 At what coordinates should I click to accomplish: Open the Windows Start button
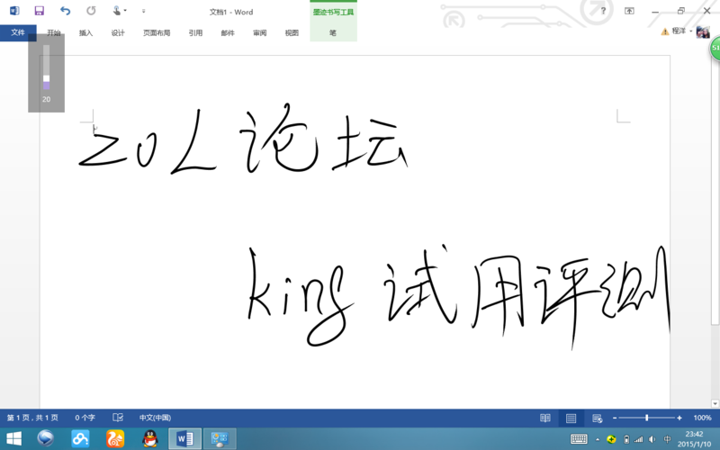[x=13, y=439]
